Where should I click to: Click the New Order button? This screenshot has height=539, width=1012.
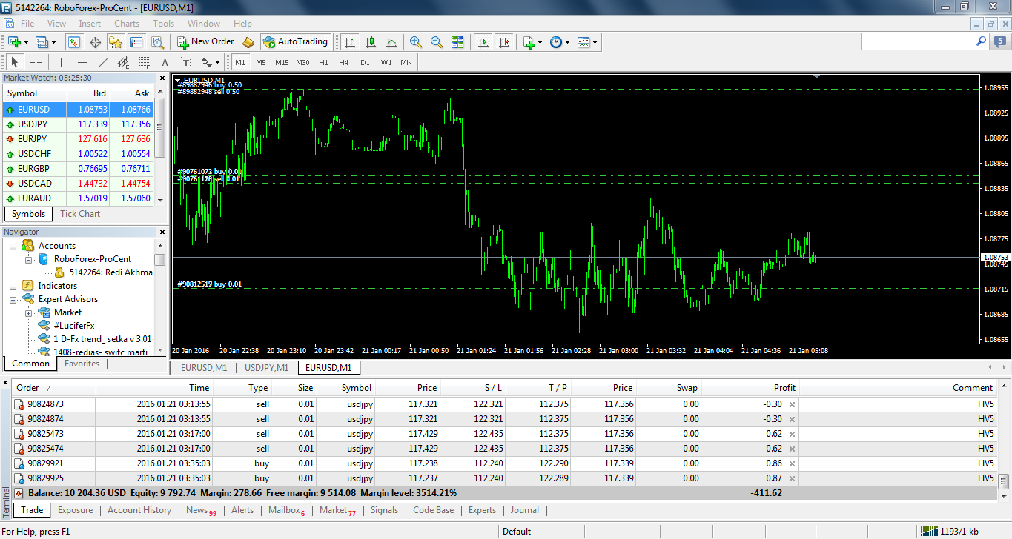pos(205,42)
